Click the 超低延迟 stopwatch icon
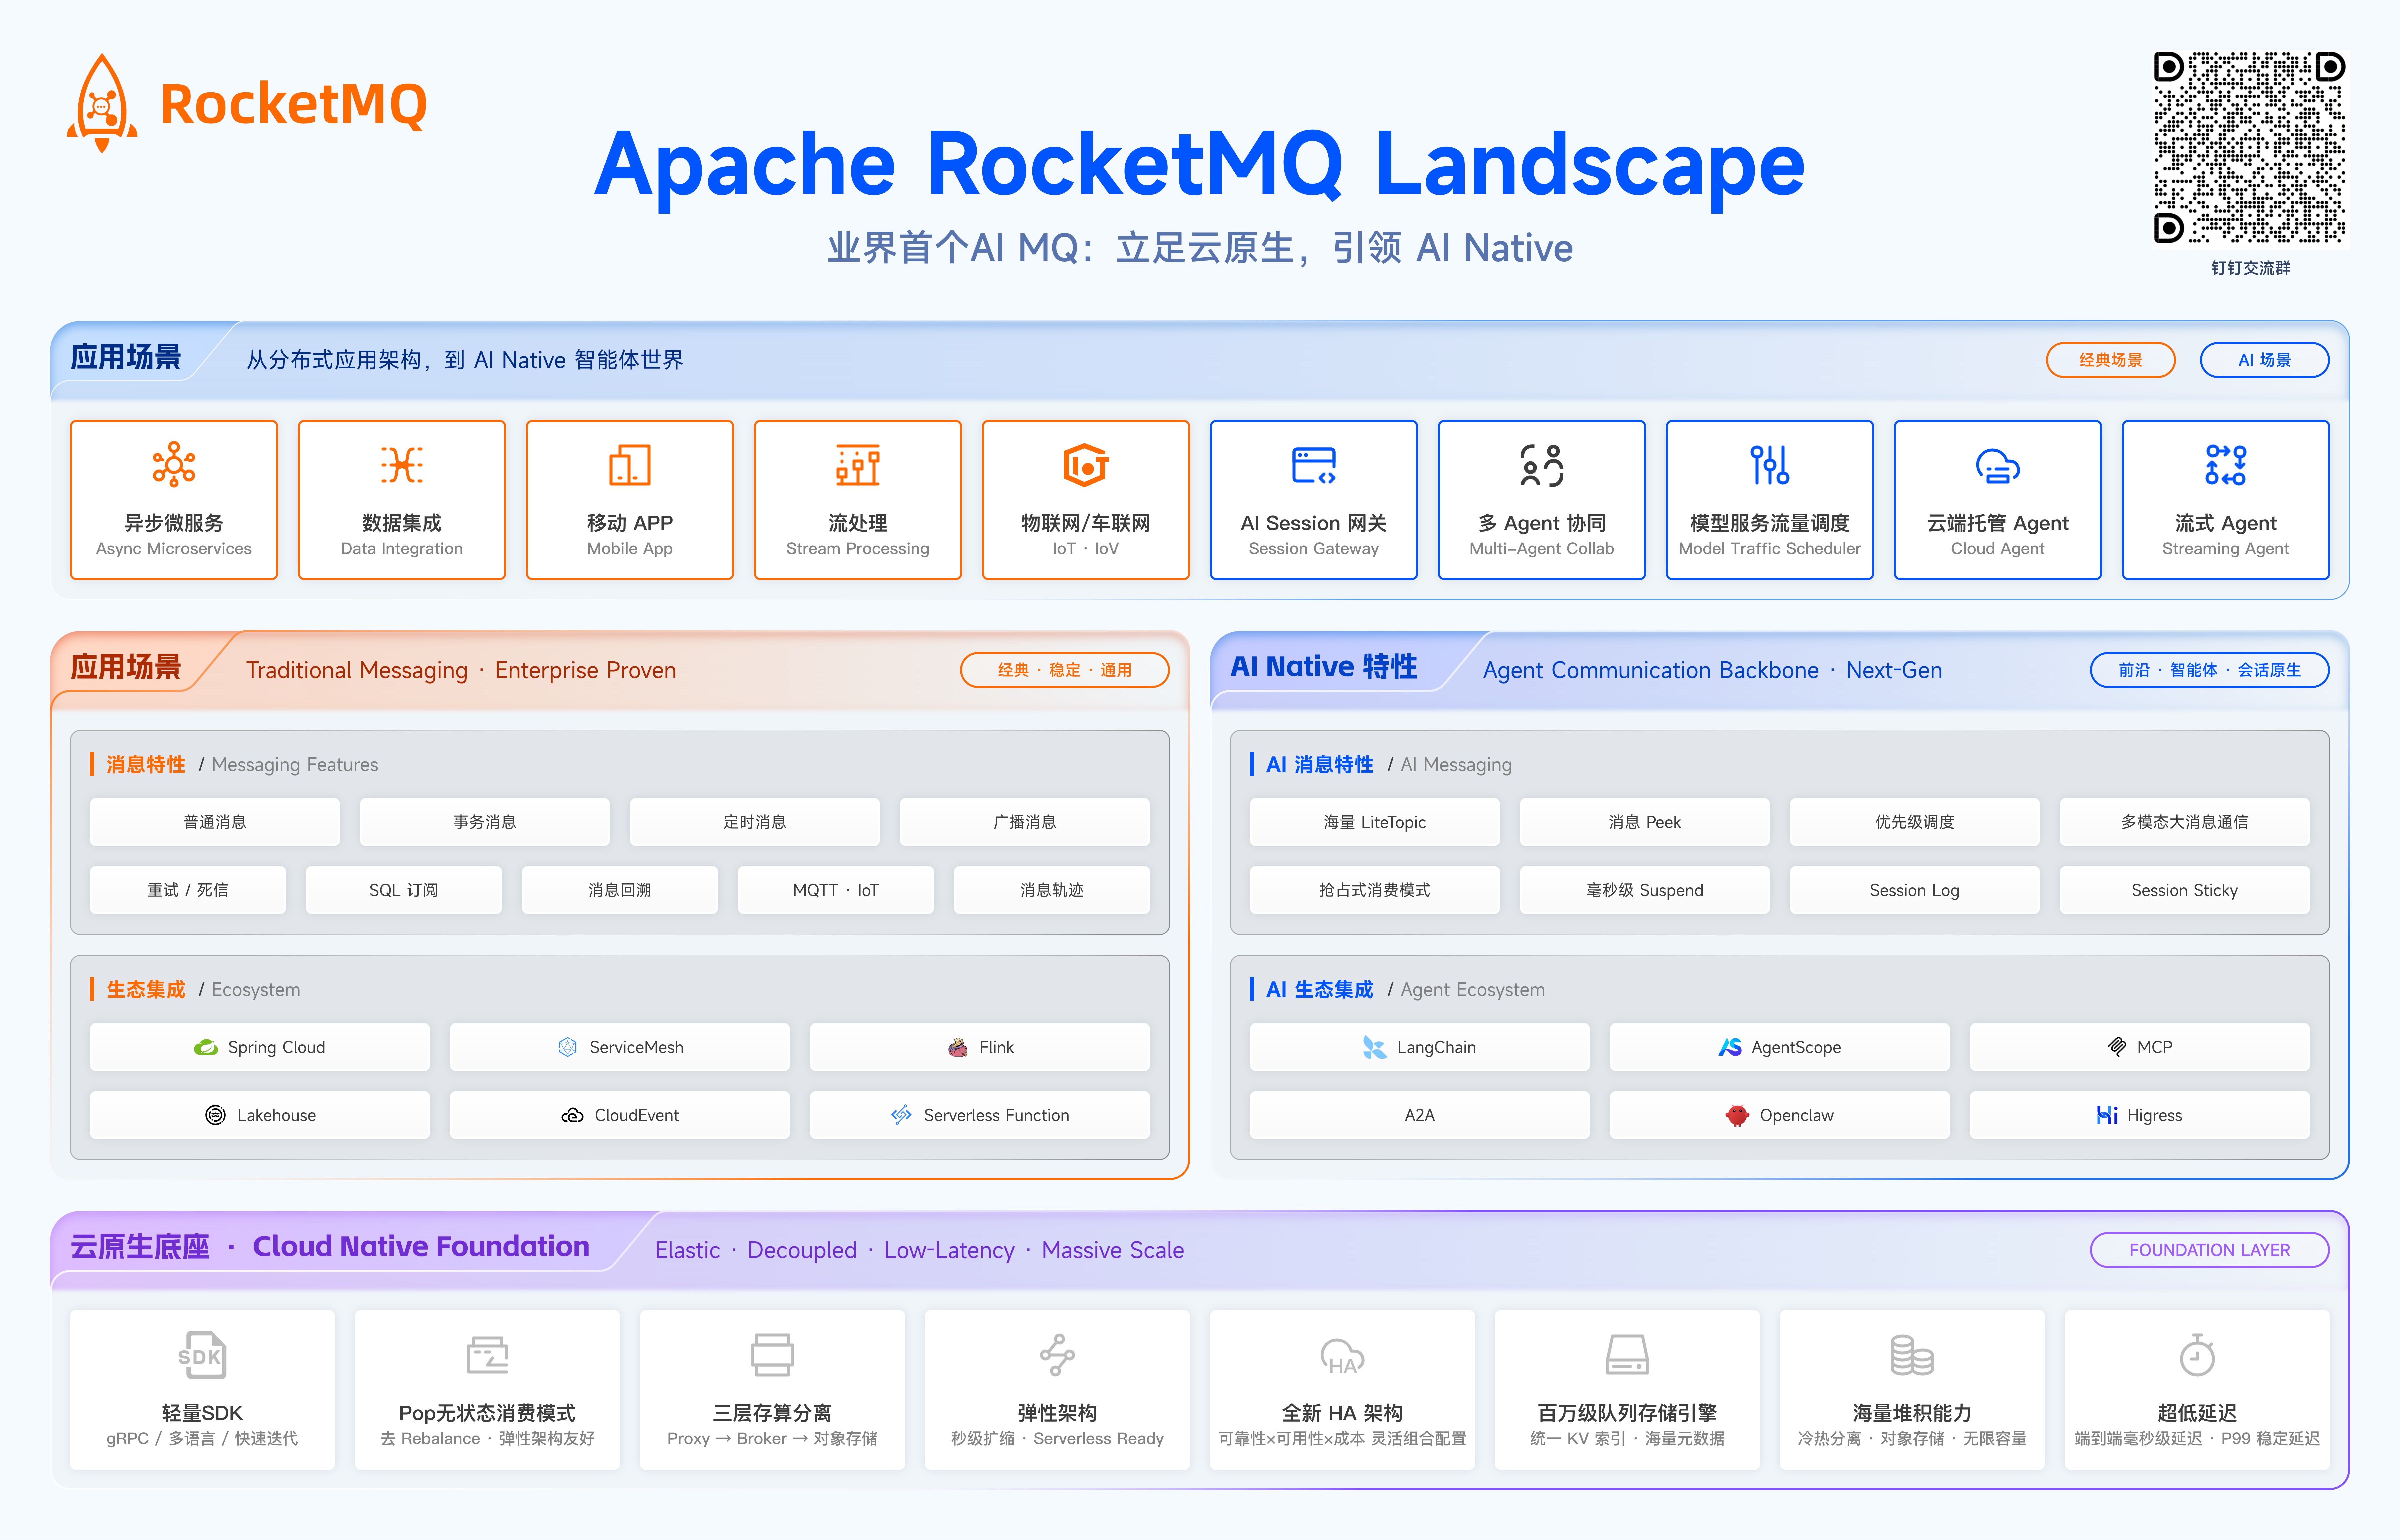The image size is (2400, 1540). click(2197, 1355)
